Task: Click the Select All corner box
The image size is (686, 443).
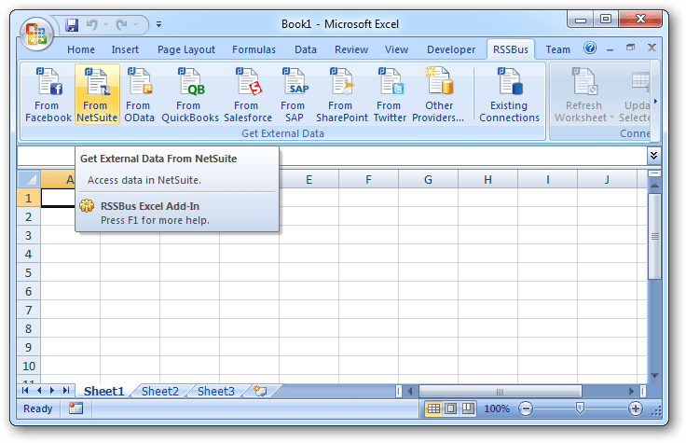Action: [29, 179]
